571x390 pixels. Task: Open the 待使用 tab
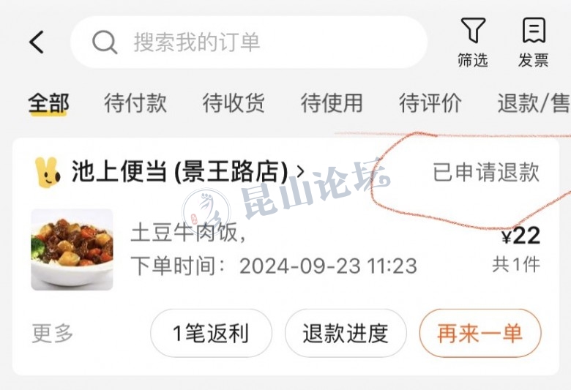332,103
